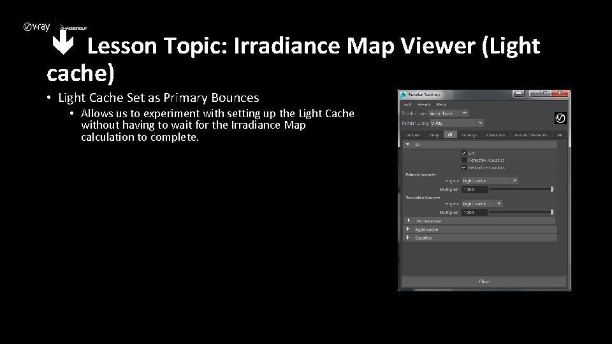Collapse the GI rollout section

pyautogui.click(x=479, y=145)
